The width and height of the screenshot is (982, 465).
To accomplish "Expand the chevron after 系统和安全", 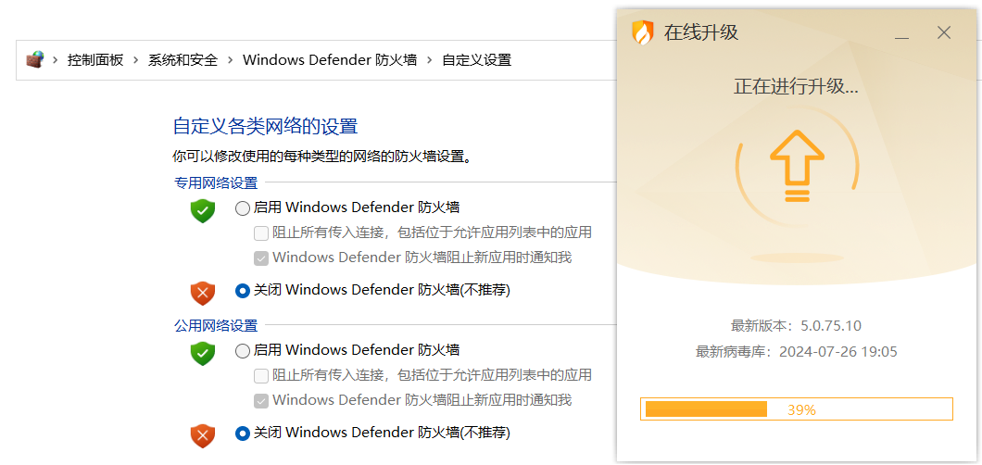I will click(231, 60).
